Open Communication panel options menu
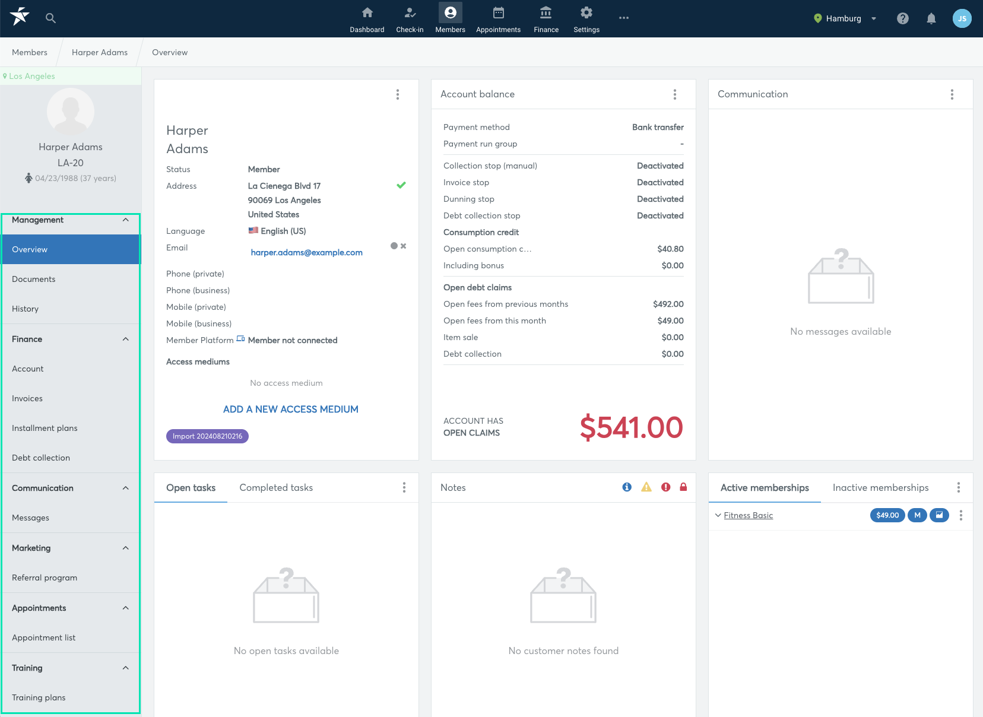Screen dimensions: 983x717 (x=952, y=94)
